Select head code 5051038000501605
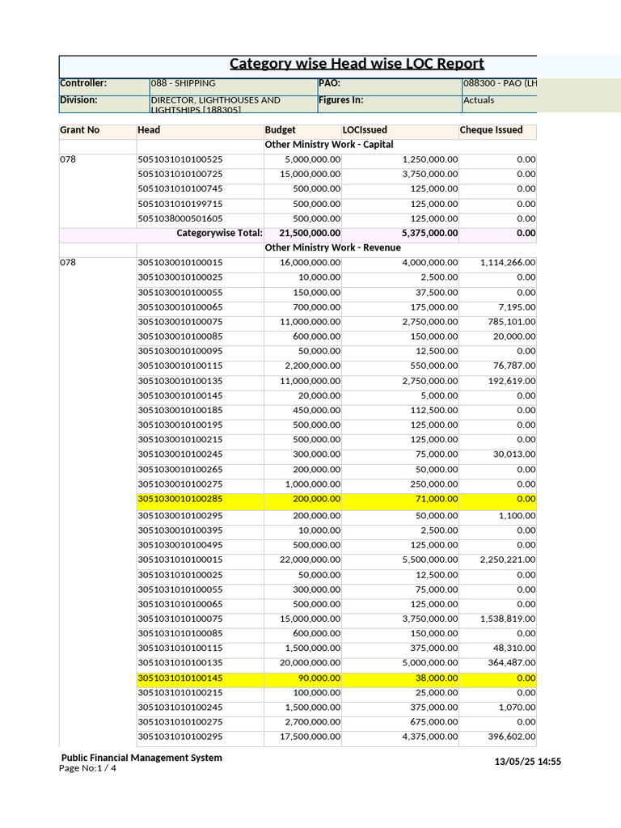621x828 pixels. 180,218
